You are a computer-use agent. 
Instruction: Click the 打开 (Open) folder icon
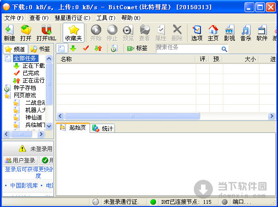pyautogui.click(x=26, y=33)
